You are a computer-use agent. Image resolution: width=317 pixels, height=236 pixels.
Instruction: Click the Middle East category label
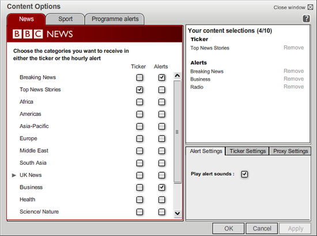[34, 150]
